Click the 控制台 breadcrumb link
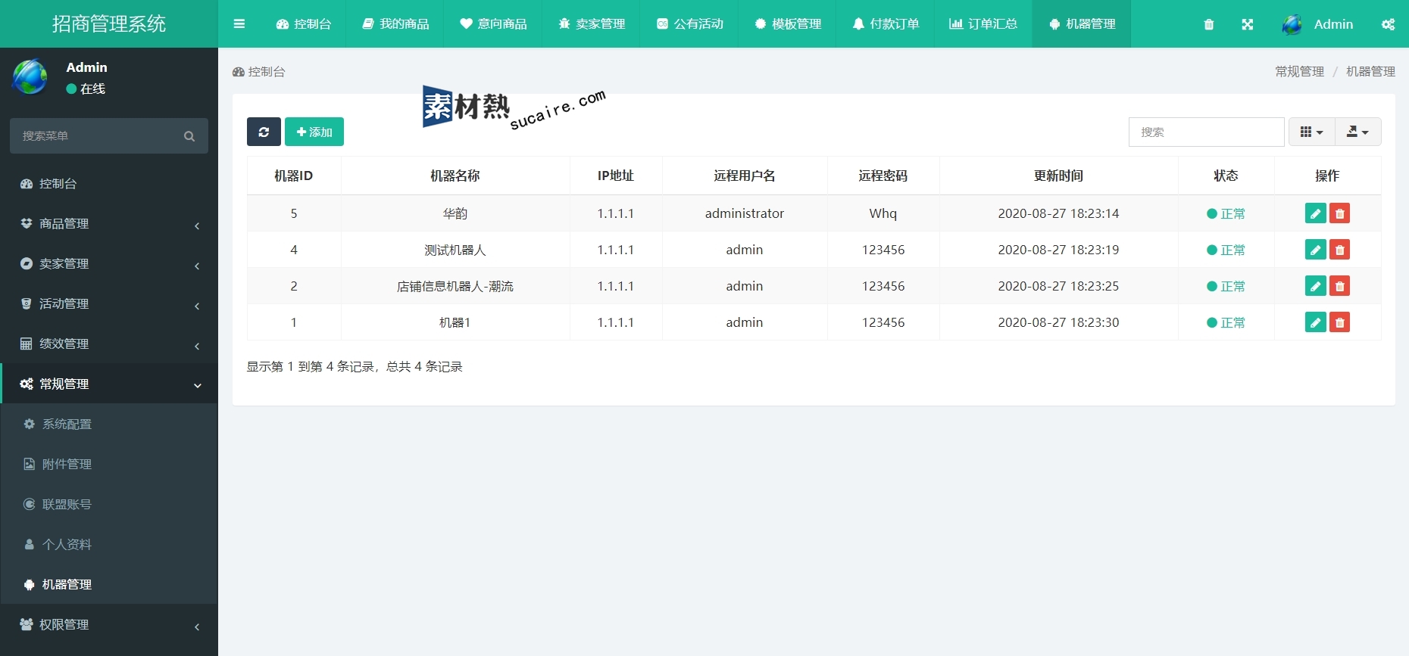Screen dimensions: 1409x656 pyautogui.click(x=259, y=72)
